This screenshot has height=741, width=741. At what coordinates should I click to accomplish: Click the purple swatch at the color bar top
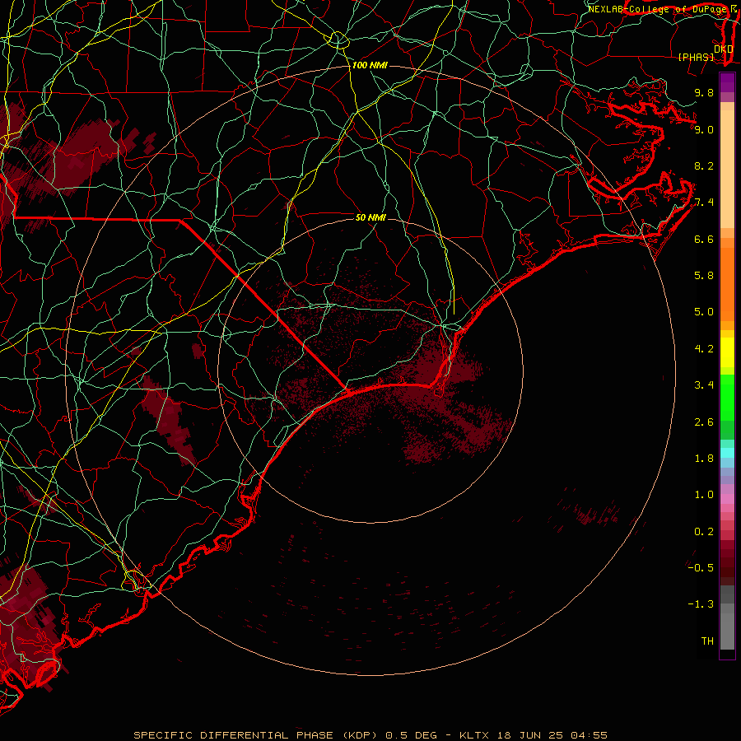coord(727,82)
